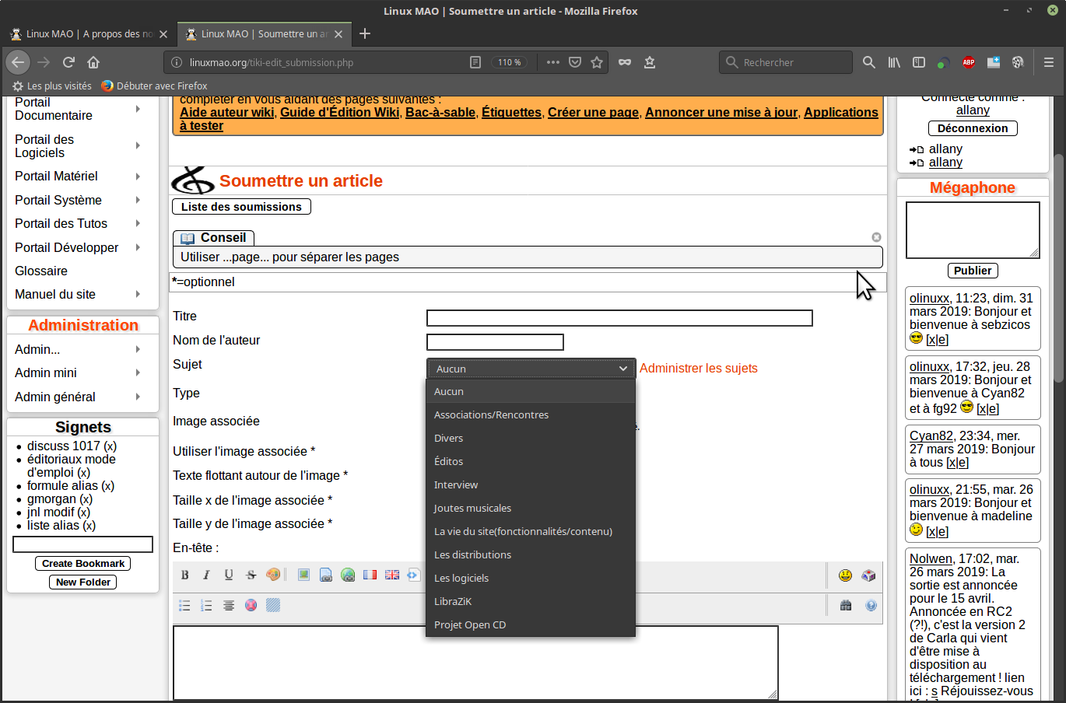Click the Nom de l'auteur input field
This screenshot has height=703, width=1066.
point(495,342)
